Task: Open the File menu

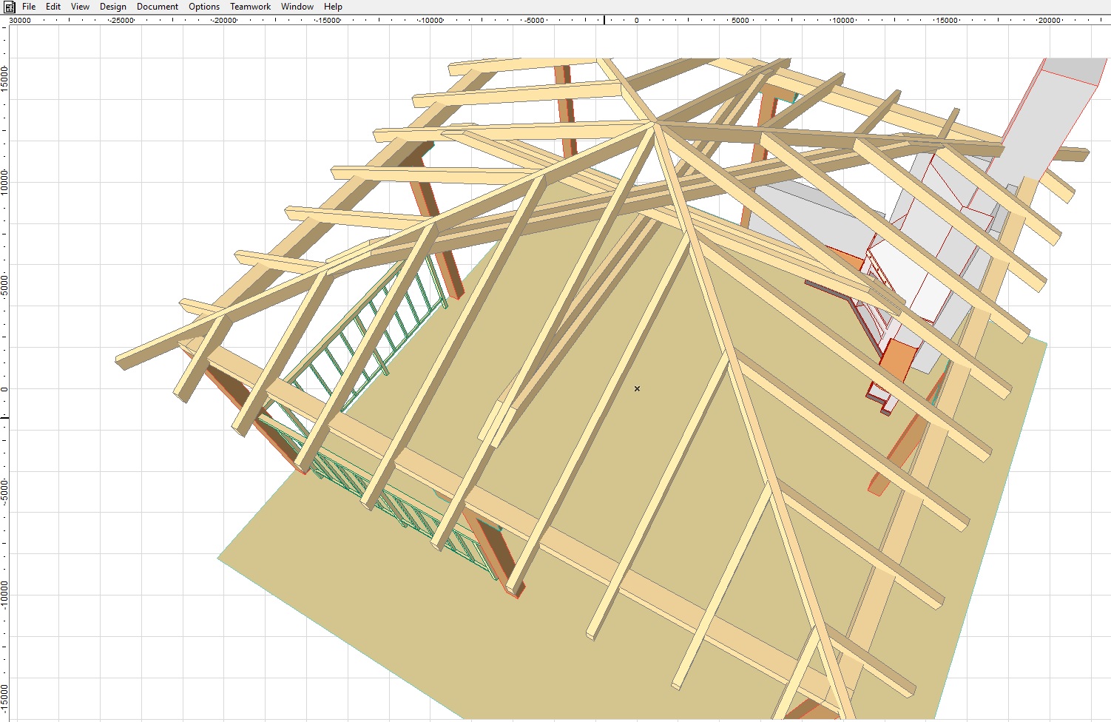Action: [x=29, y=7]
